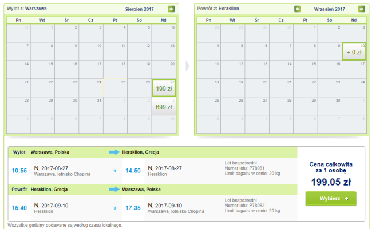Go to next month in return calendar
The width and height of the screenshot is (372, 229).
click(x=361, y=9)
